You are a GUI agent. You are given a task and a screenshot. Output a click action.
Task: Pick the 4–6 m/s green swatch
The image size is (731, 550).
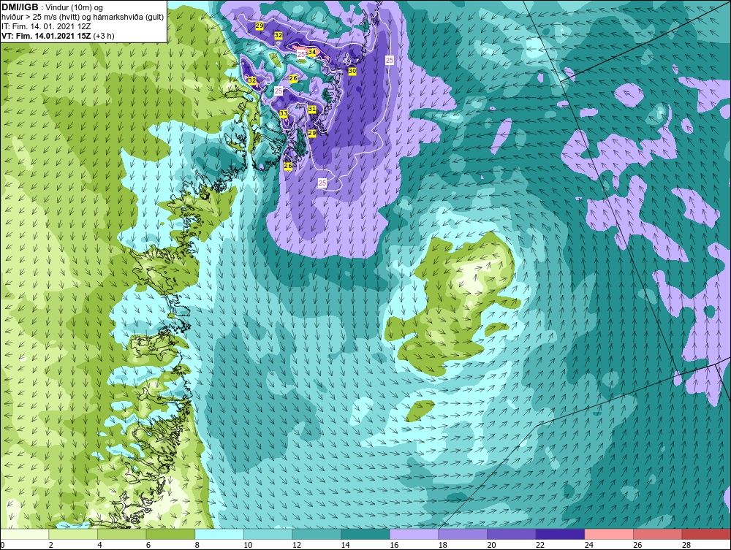point(121,534)
